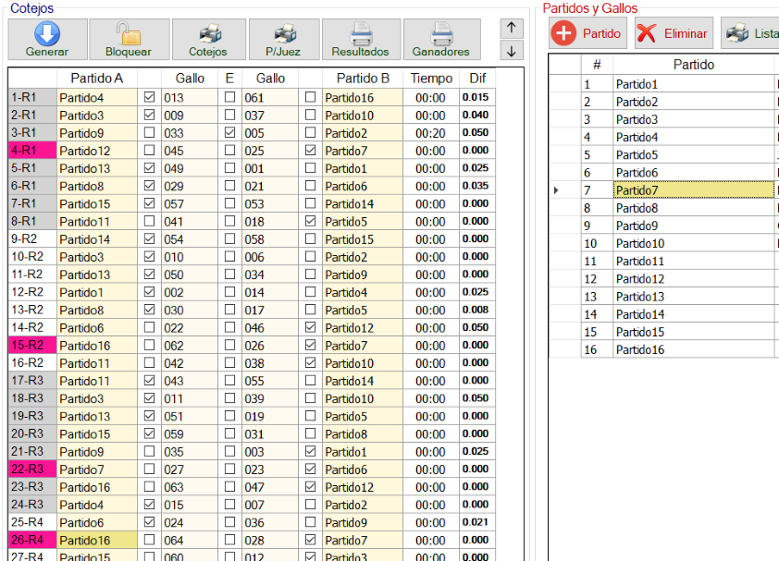Click Partido9 in Partido B of row 11-R2

pyautogui.click(x=363, y=274)
